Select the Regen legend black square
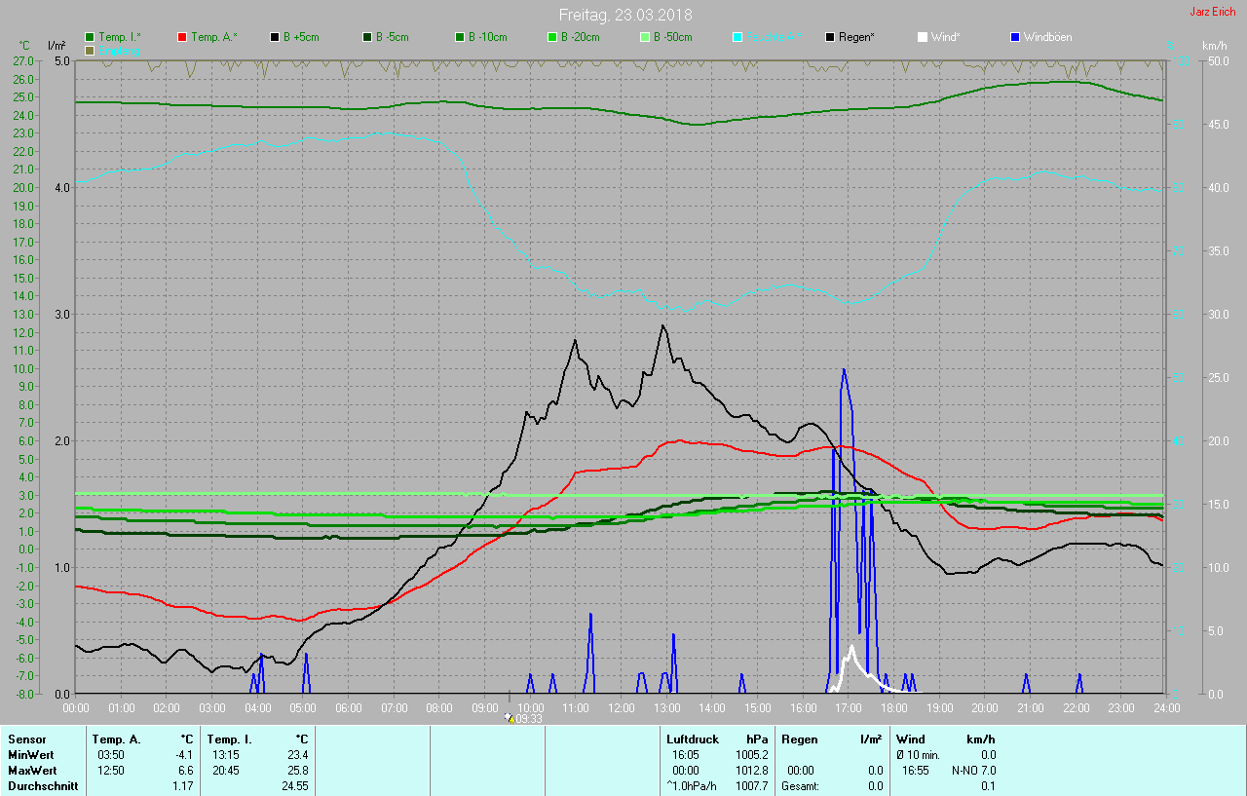Image resolution: width=1247 pixels, height=796 pixels. [x=830, y=37]
